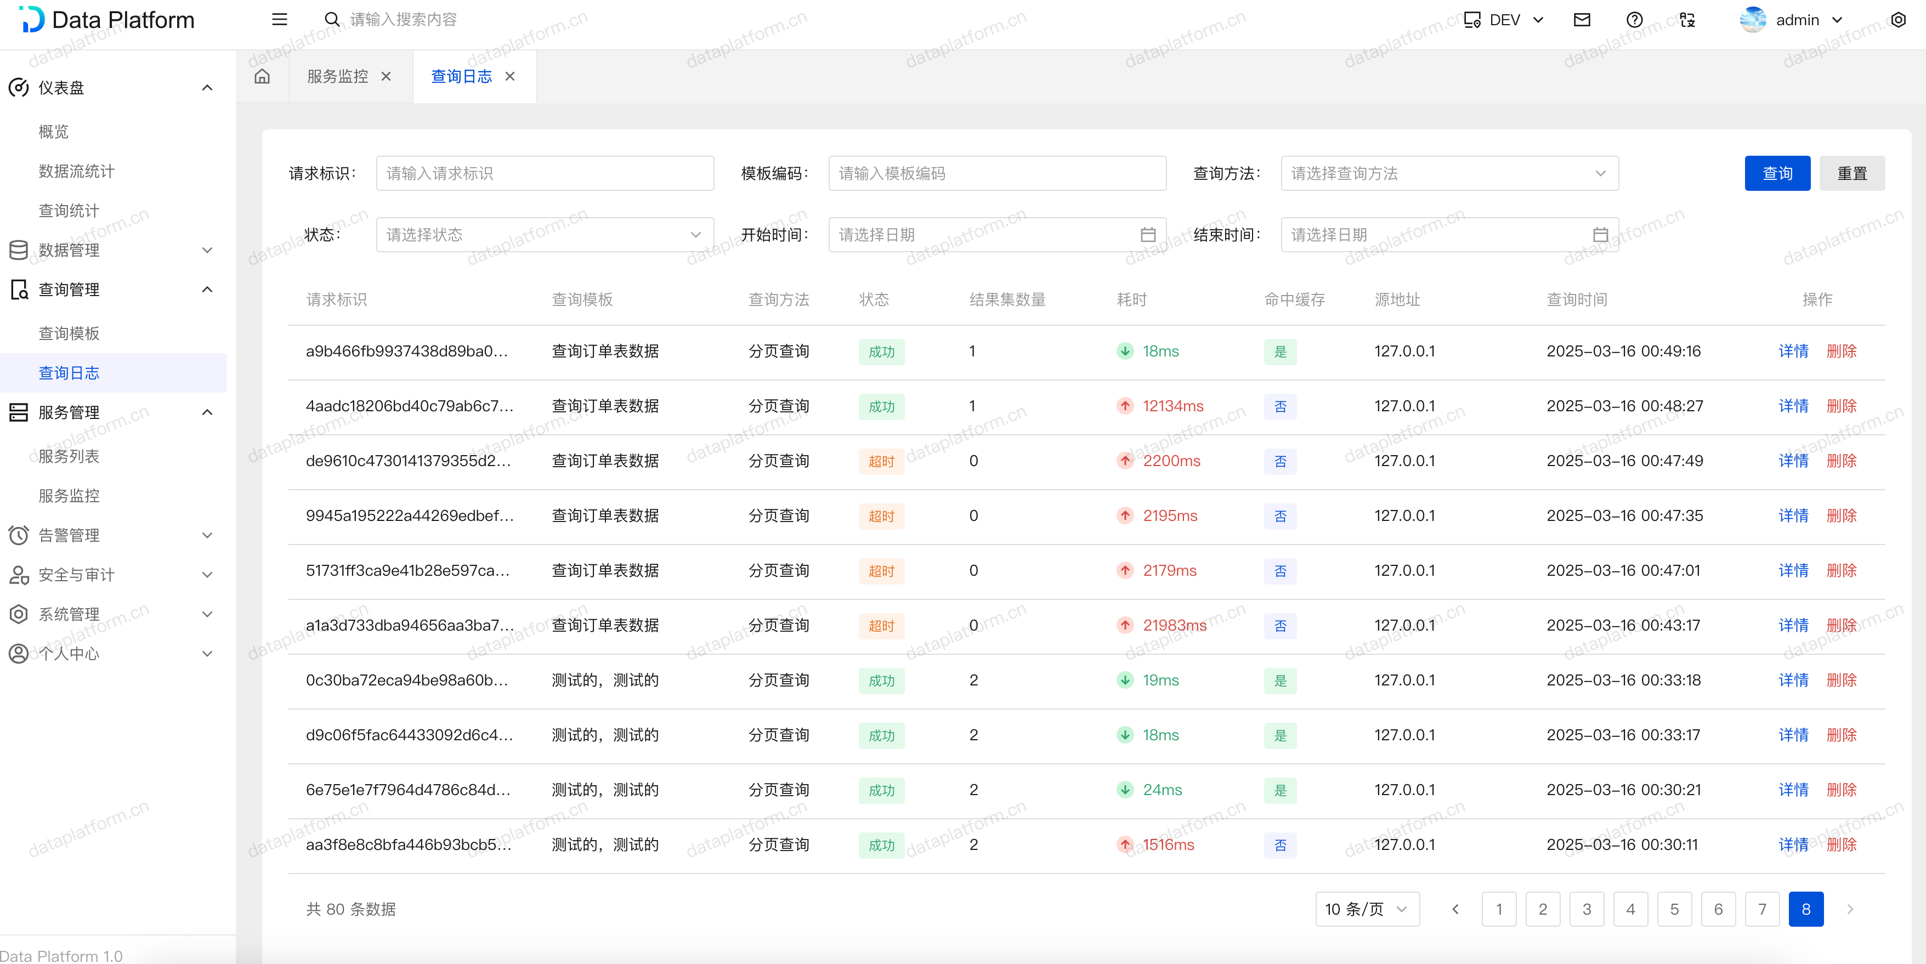Click into the 请求标识 input field
Image resolution: width=1926 pixels, height=964 pixels.
tap(545, 173)
